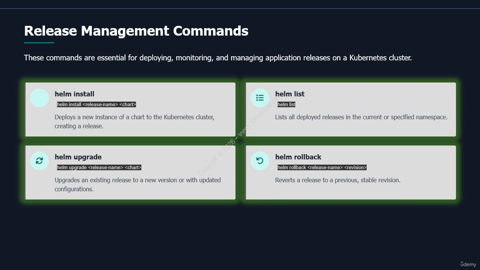Click the blank circle icon beside helm install

[x=39, y=98]
